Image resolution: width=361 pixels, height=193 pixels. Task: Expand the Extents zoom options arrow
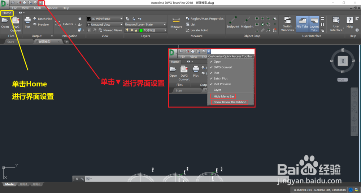[x=75, y=24]
